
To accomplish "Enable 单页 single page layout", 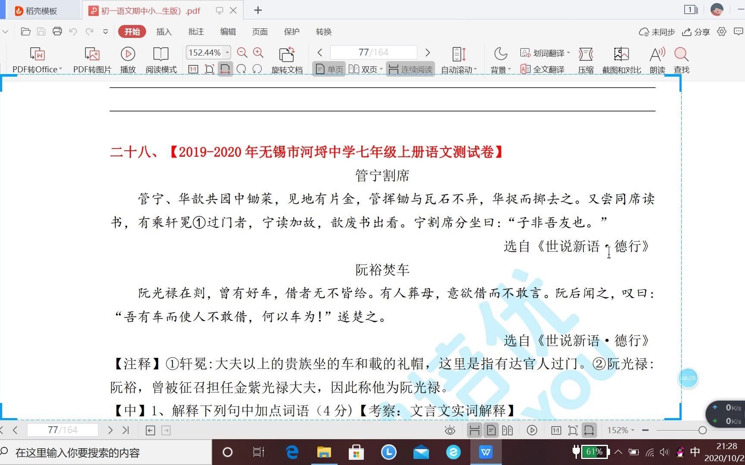I will [329, 69].
